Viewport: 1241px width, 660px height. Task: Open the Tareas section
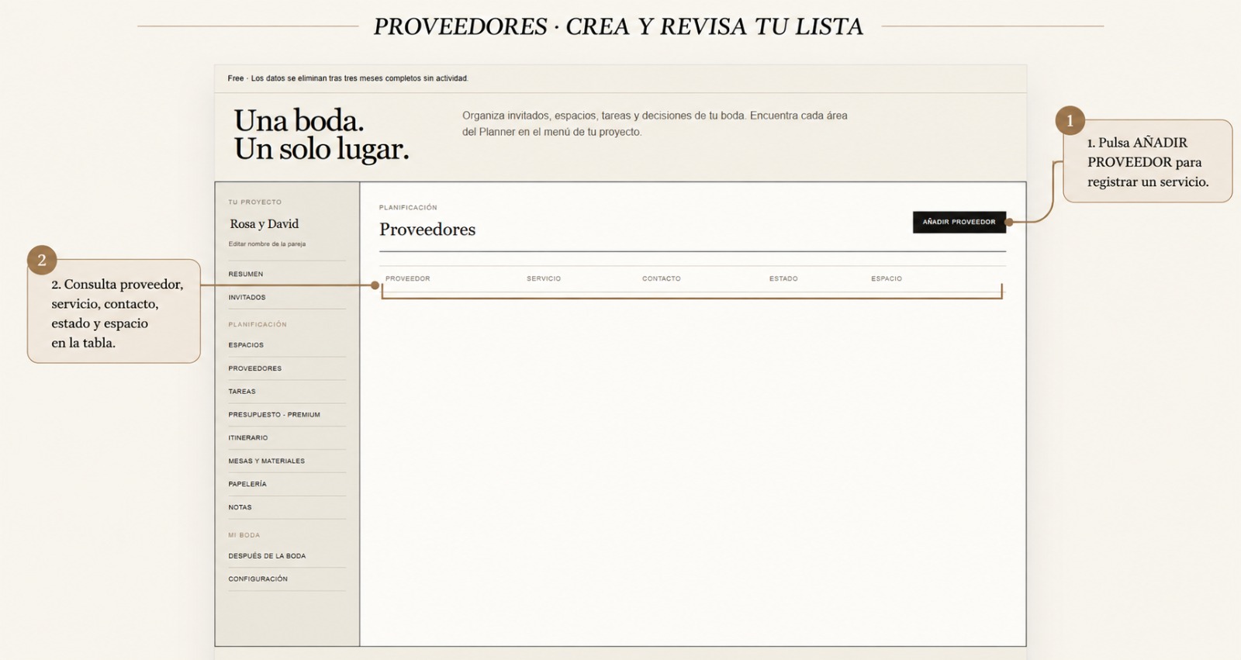242,392
